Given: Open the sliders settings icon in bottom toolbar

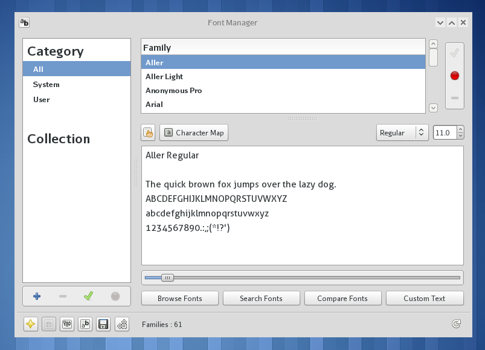Looking at the screenshot, I should point(67,324).
